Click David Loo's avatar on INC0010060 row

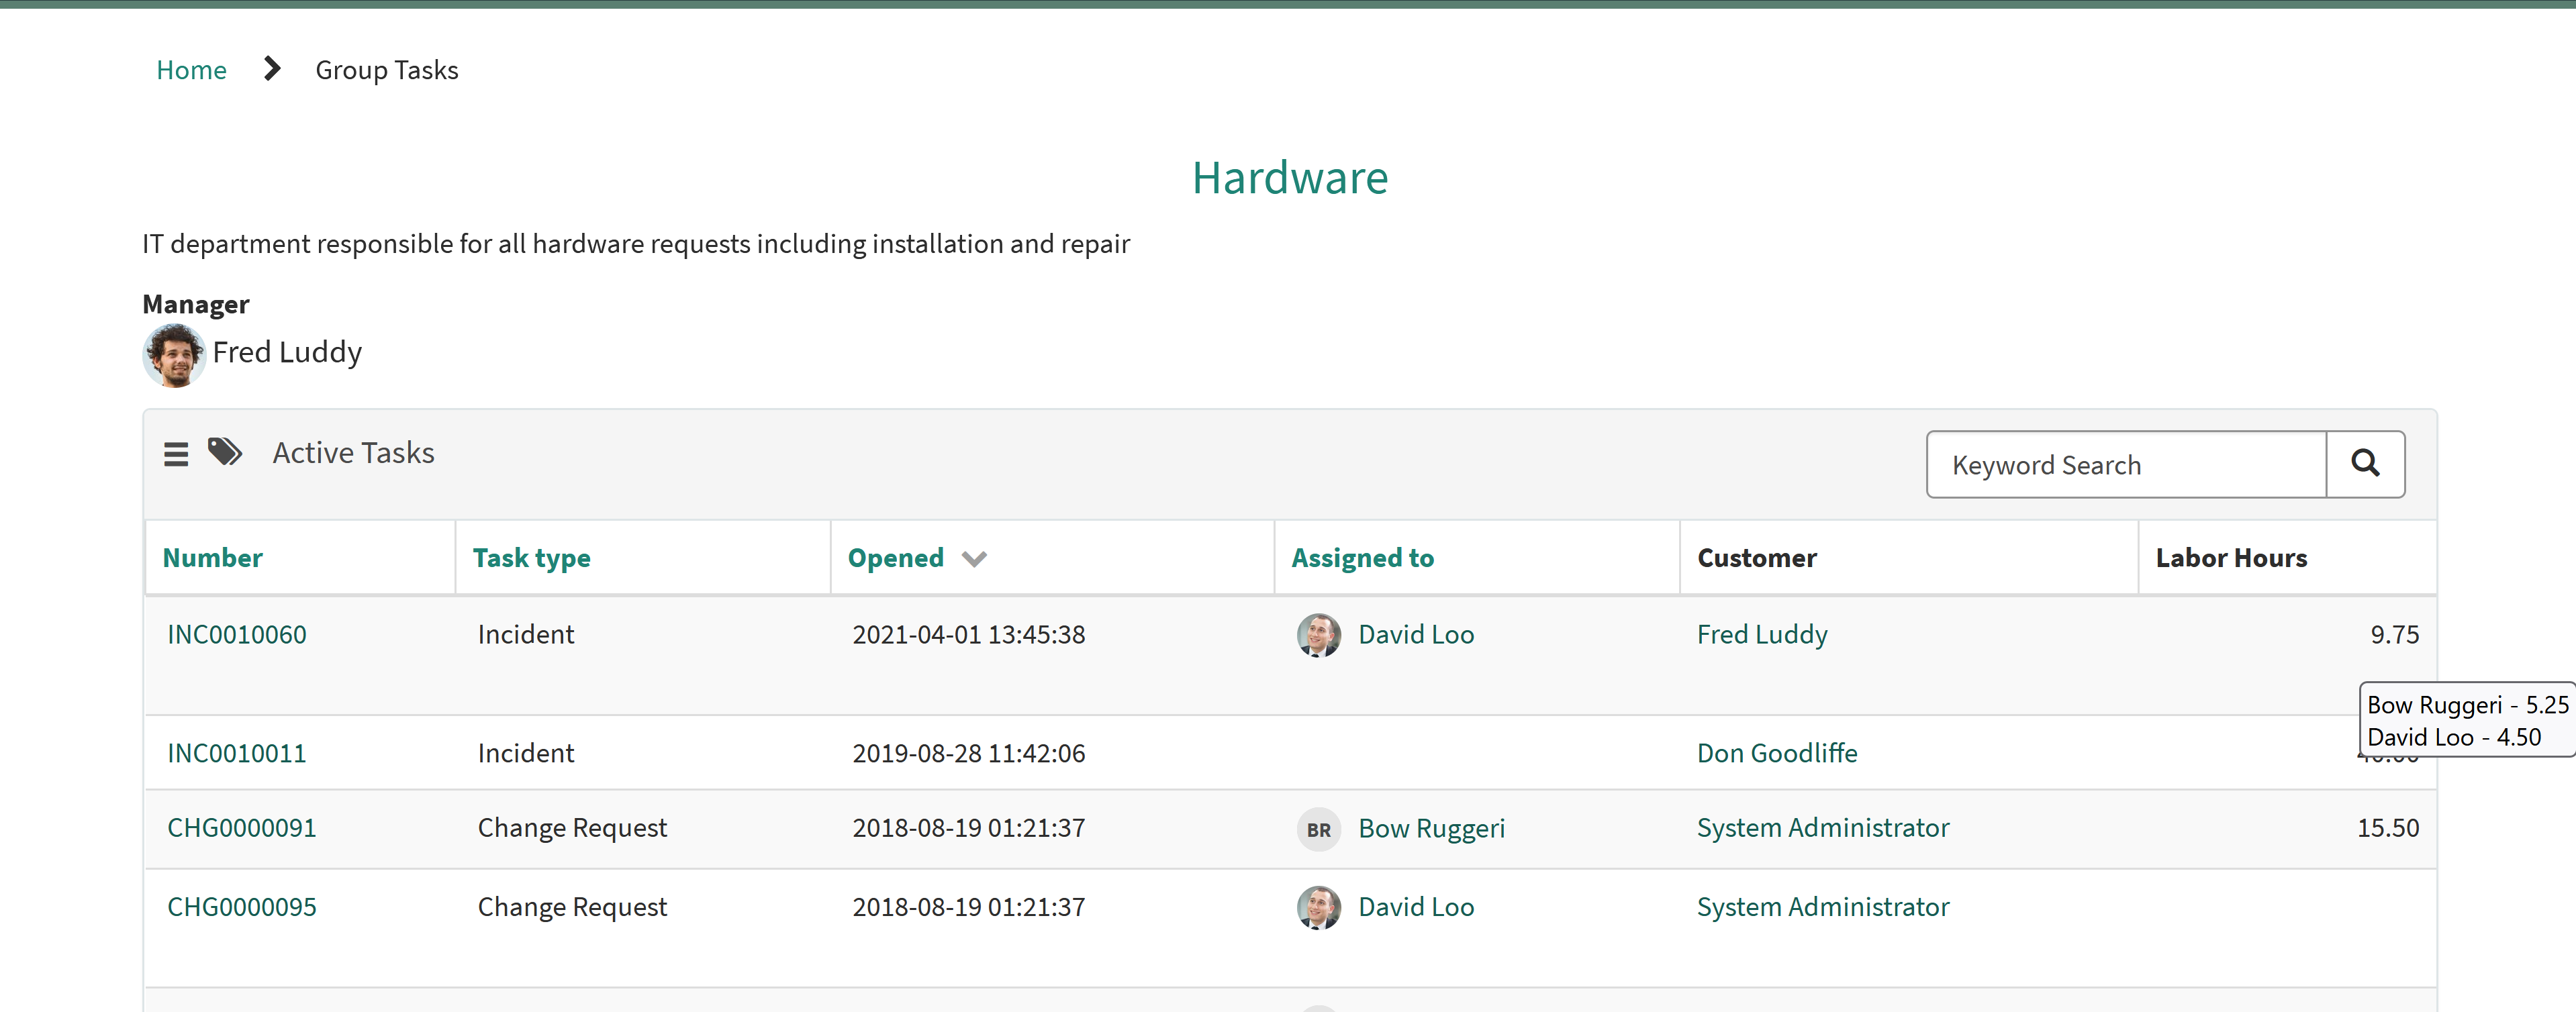[1318, 635]
